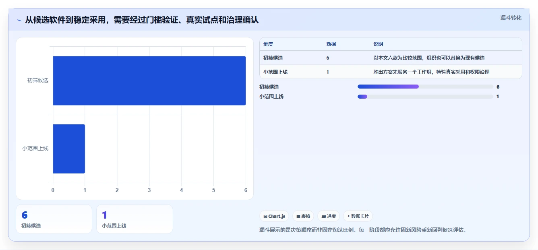
Task: Click the 维度 column header
Action: [x=268, y=44]
